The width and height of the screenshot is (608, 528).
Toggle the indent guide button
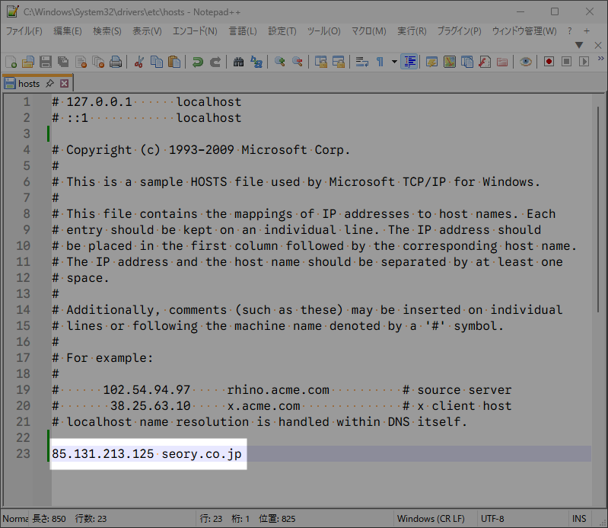[x=409, y=62]
